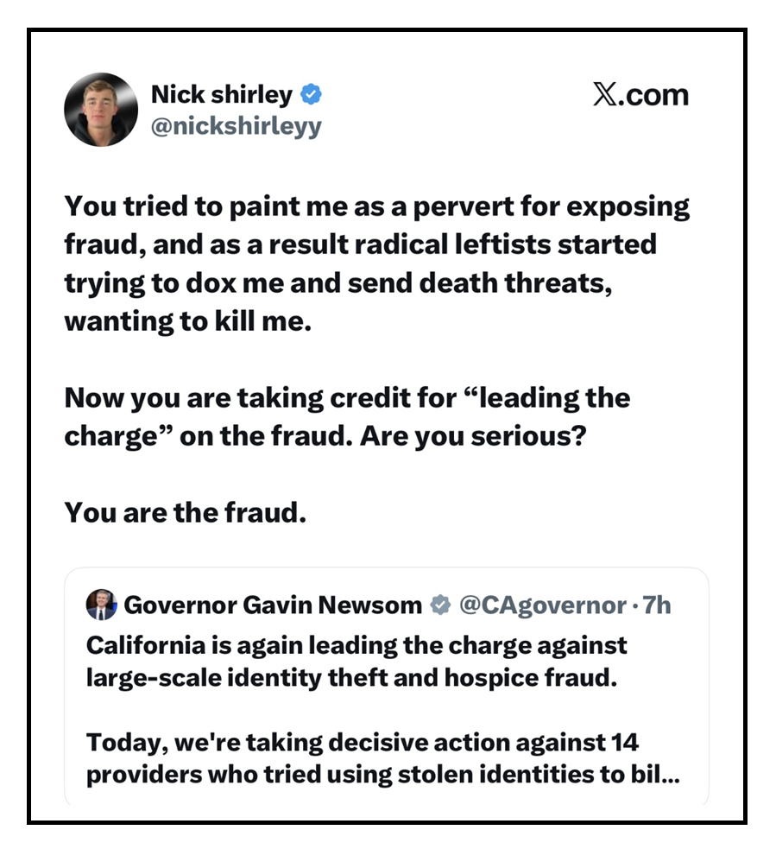The width and height of the screenshot is (776, 849).
Task: Open the Nick shirley display name
Action: [x=221, y=93]
